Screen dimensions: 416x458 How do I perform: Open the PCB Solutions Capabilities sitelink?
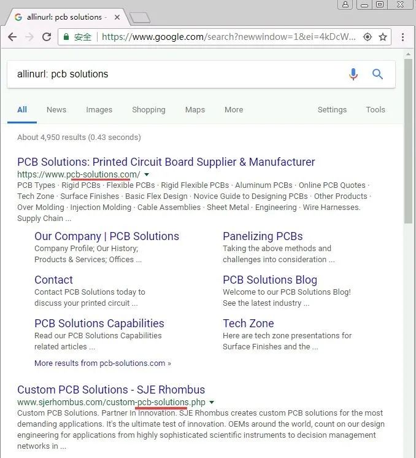point(99,324)
